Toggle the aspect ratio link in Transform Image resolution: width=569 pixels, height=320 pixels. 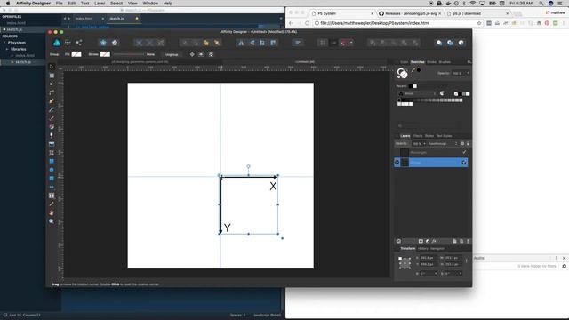coord(467,260)
